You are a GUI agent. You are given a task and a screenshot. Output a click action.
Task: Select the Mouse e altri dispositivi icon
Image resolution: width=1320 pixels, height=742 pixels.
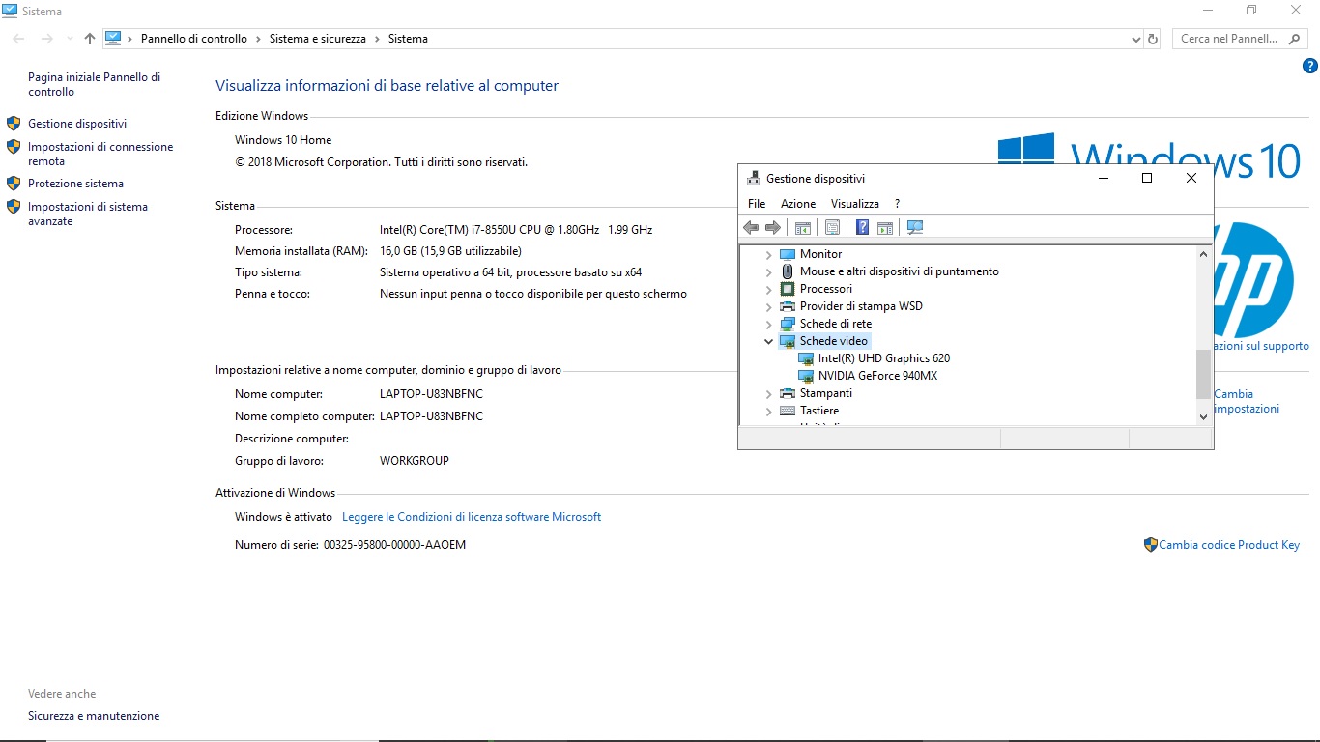tap(788, 271)
